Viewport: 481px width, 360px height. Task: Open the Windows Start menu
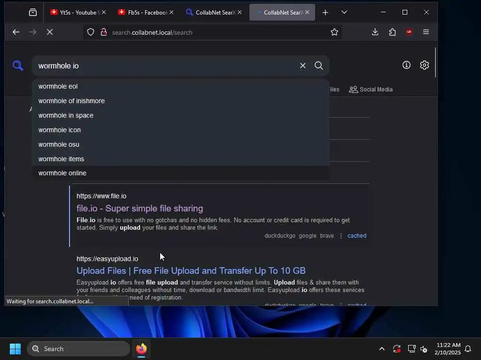(15, 349)
